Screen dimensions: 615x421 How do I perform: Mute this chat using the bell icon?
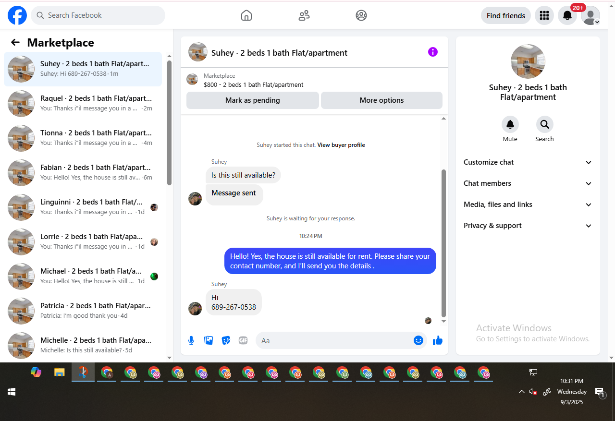pyautogui.click(x=510, y=124)
